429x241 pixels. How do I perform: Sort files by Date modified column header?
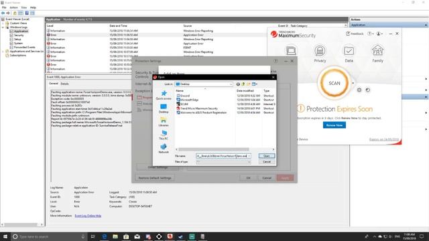coord(245,91)
